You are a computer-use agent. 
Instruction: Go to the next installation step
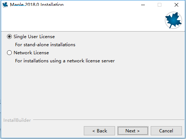[x=133, y=131]
